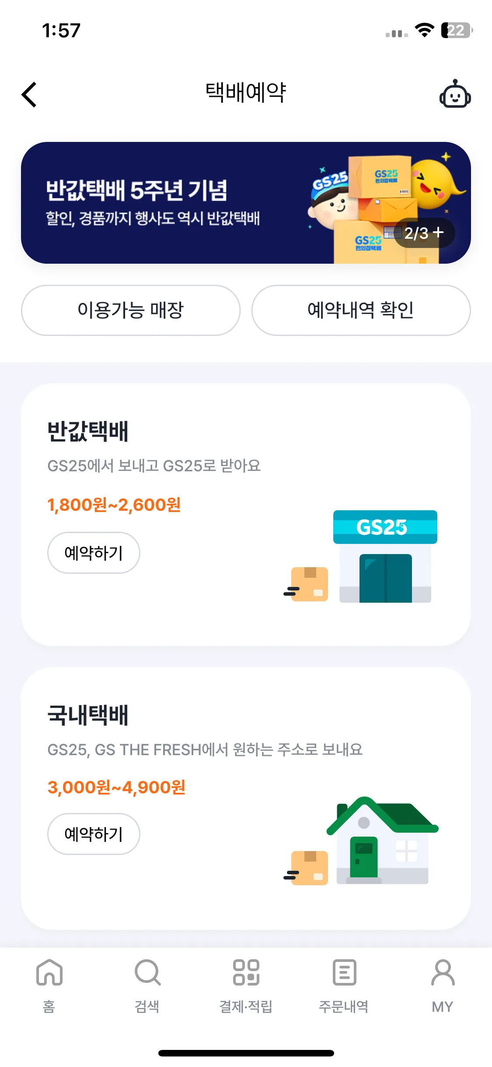This screenshot has width=492, height=1067.
Task: Check the reservation history button
Action: tap(361, 310)
